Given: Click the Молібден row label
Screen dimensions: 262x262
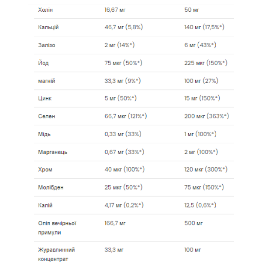Looking at the screenshot, I should coord(51,187).
